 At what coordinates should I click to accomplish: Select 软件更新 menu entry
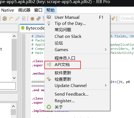[x=77, y=73]
